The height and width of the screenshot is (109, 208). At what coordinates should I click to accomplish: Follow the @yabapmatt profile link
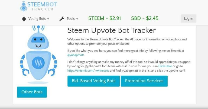pyautogui.click(x=76, y=55)
